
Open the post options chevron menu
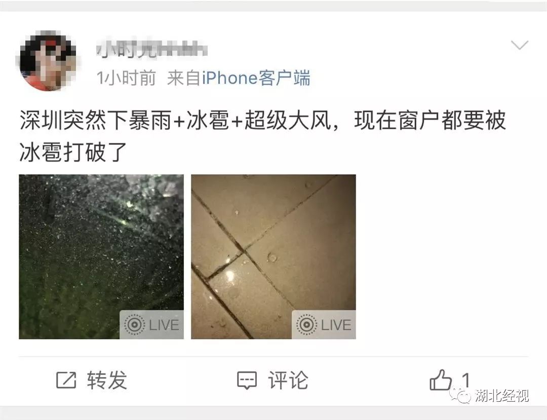[x=520, y=45]
